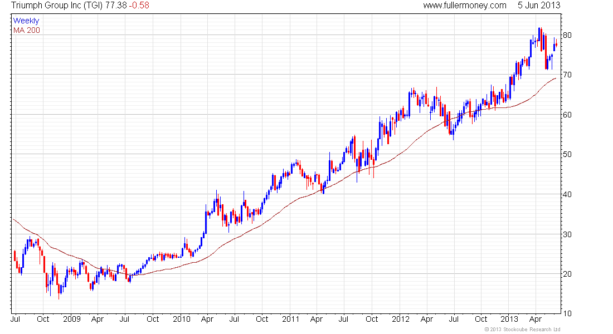Image resolution: width=613 pixels, height=334 pixels.
Task: Click the 'Oct' label just before 2009
Action: [x=43, y=319]
